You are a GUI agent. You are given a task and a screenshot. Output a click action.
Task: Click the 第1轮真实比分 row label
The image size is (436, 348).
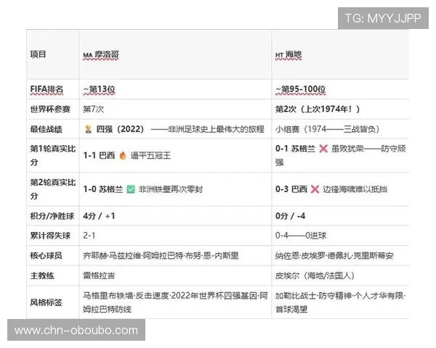tap(53, 155)
